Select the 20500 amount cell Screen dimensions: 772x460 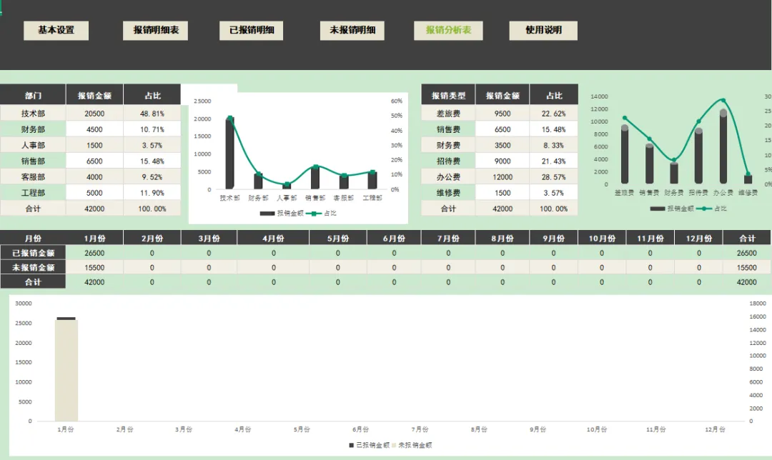[94, 113]
